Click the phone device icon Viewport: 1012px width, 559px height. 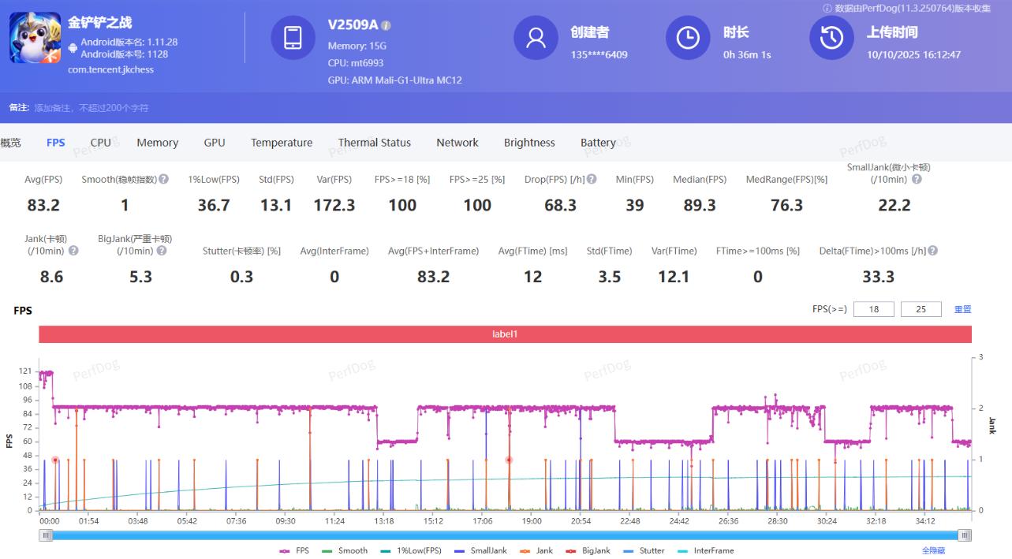pos(293,38)
